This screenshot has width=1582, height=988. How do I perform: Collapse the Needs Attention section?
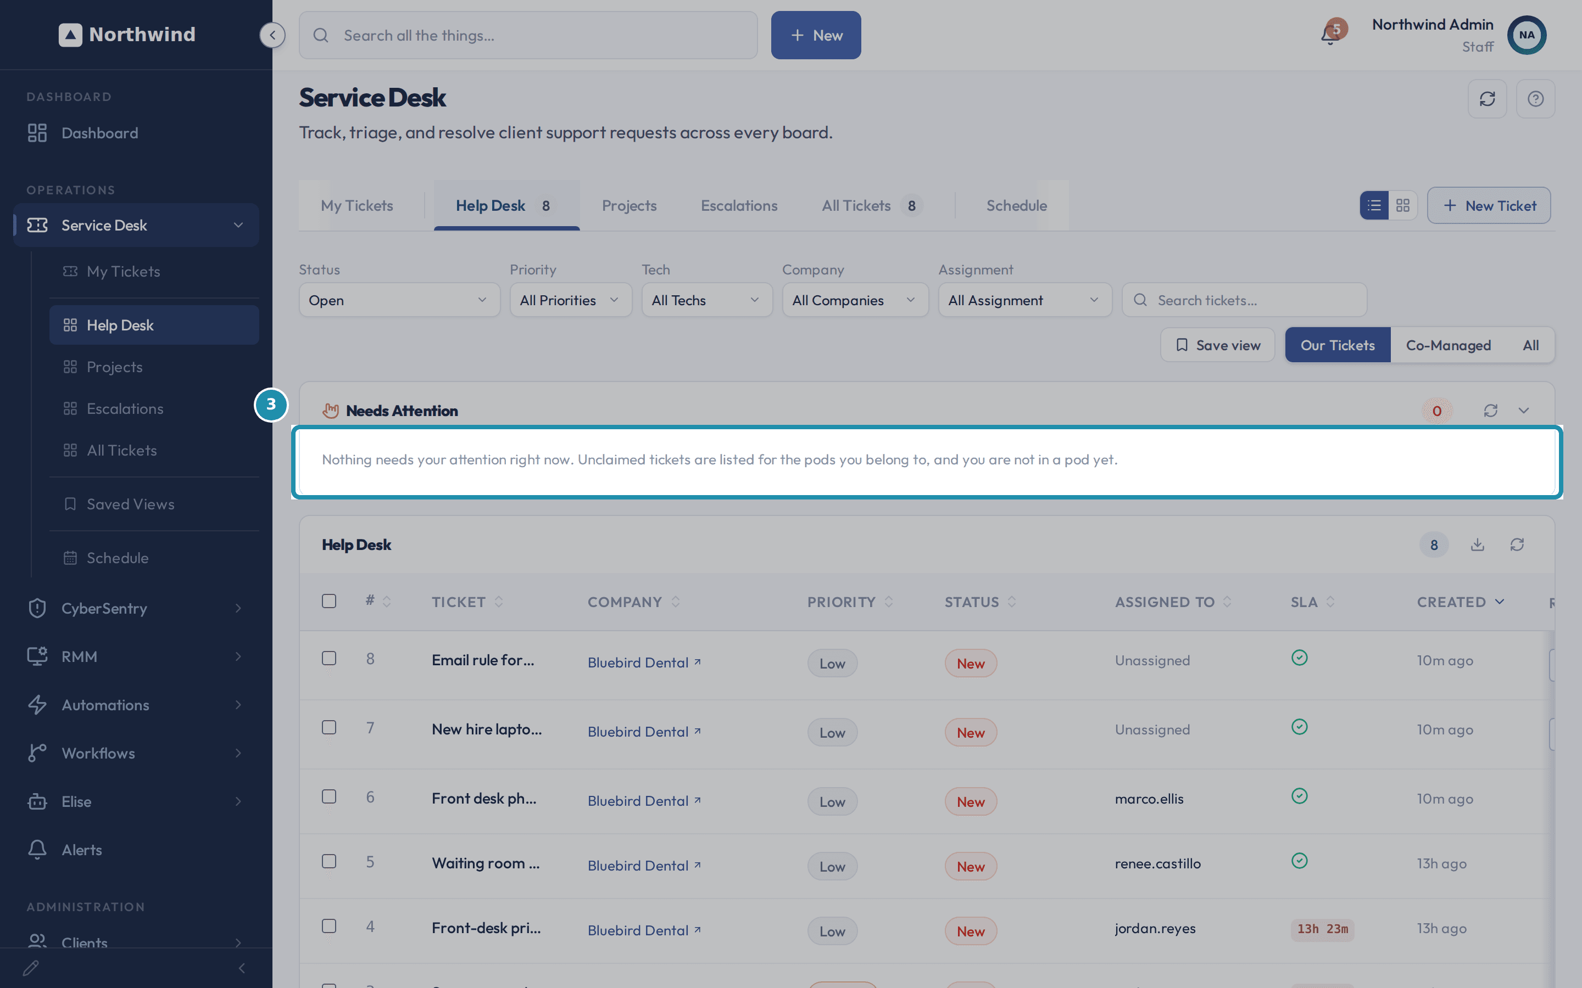pyautogui.click(x=1524, y=411)
